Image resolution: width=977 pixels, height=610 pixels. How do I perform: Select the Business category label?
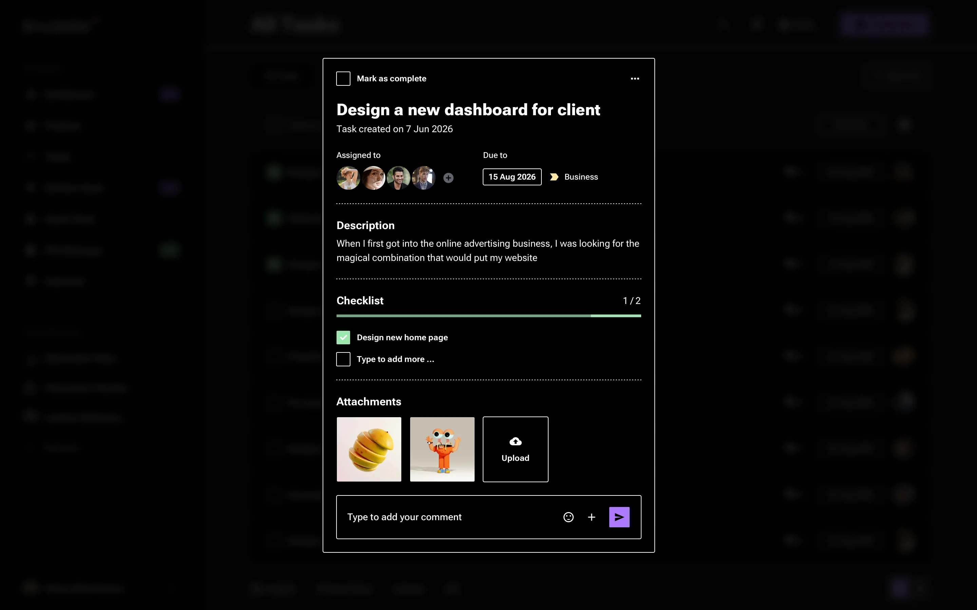(581, 177)
